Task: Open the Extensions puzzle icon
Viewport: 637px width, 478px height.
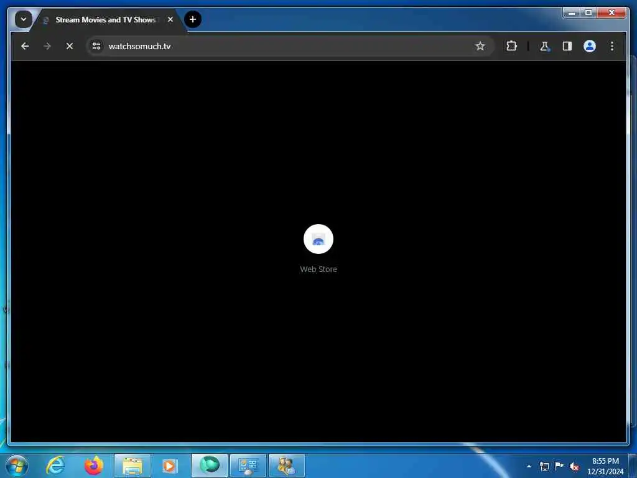Action: coord(511,46)
